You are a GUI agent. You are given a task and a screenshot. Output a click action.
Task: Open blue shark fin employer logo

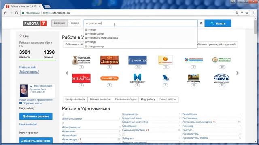166,78
